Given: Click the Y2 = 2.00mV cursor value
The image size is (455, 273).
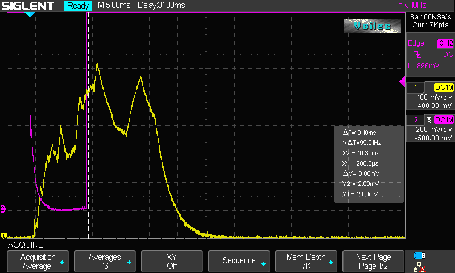Looking at the screenshot, I should (361, 184).
